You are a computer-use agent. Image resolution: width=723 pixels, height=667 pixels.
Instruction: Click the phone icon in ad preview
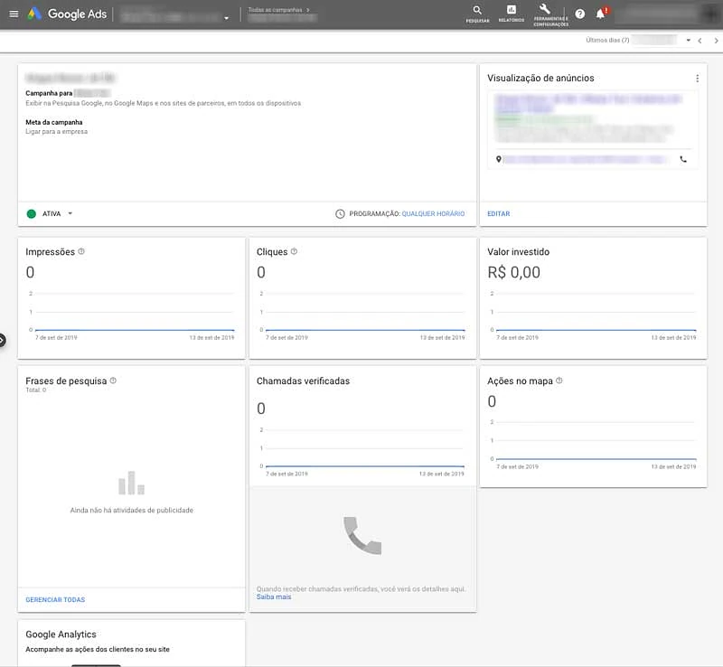click(x=683, y=159)
